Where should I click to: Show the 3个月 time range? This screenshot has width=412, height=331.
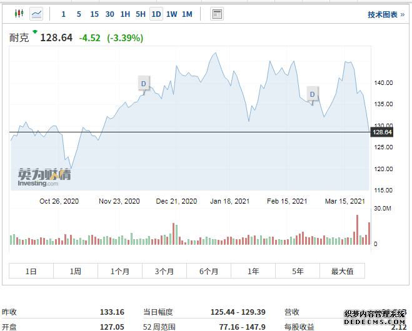click(x=164, y=271)
